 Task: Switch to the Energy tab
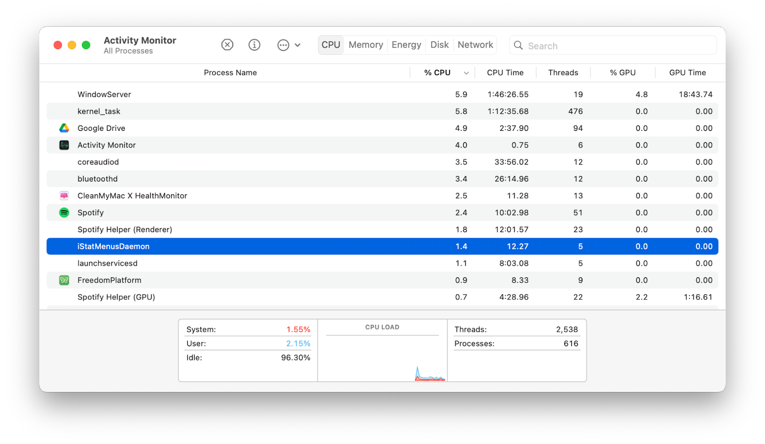[406, 44]
